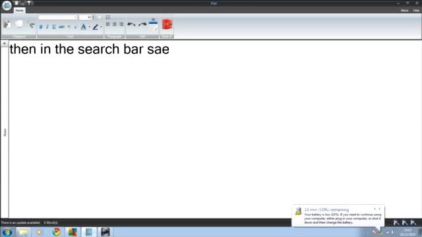Open Windows Media Player from taskbar
This screenshot has width=422, height=237.
coord(40,232)
